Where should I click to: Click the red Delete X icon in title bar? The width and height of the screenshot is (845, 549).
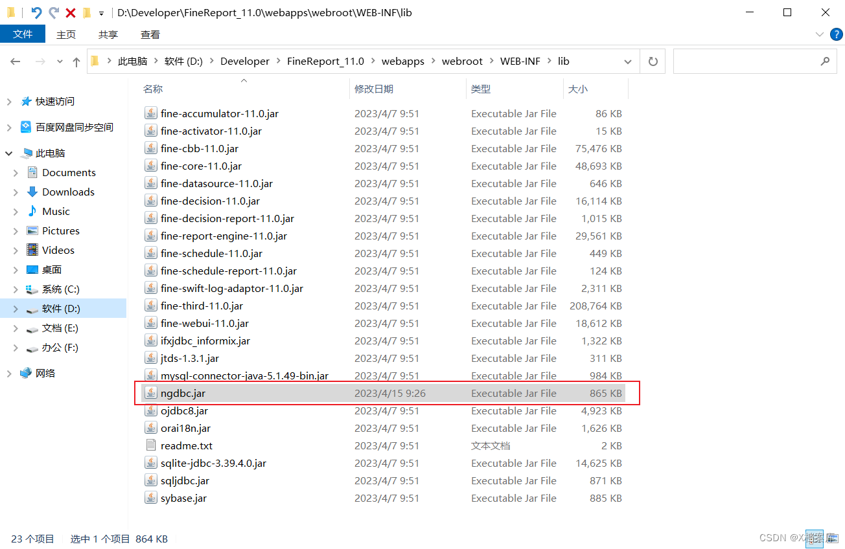(71, 12)
